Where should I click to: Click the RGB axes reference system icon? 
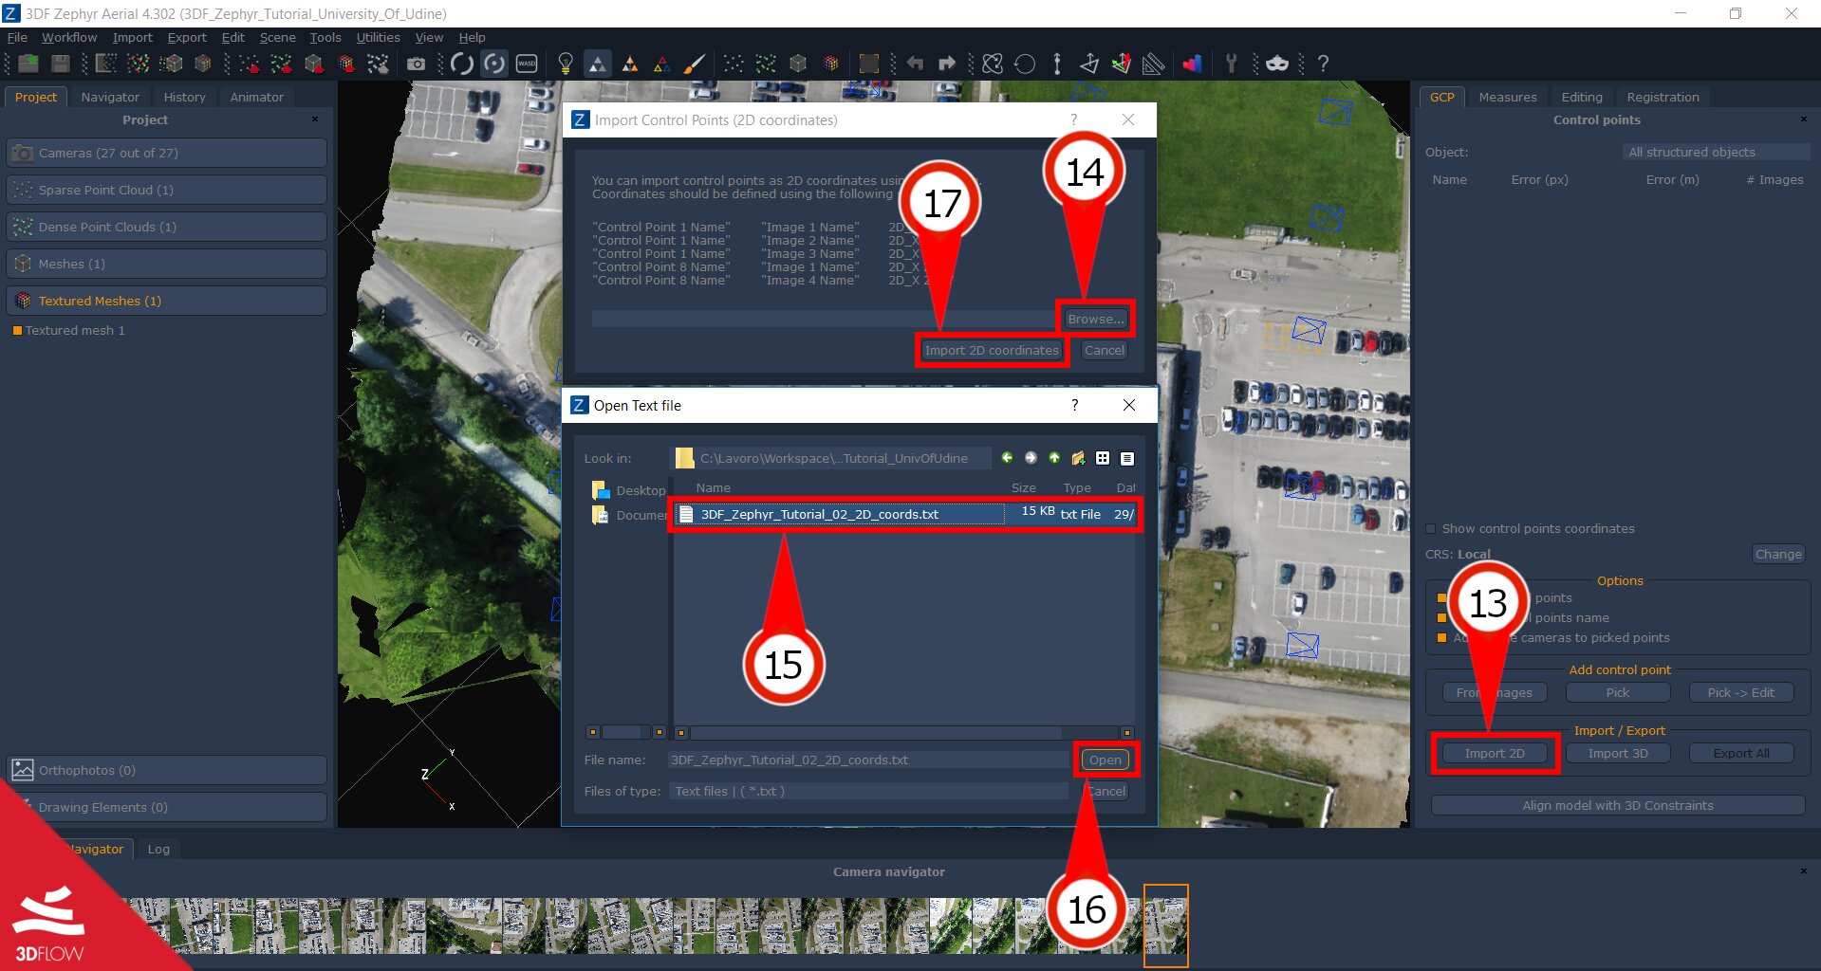coord(1121,64)
